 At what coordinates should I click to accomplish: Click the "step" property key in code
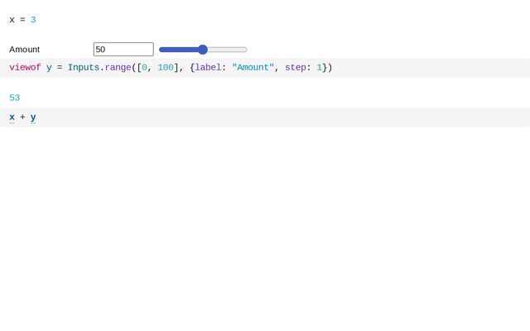tap(296, 68)
